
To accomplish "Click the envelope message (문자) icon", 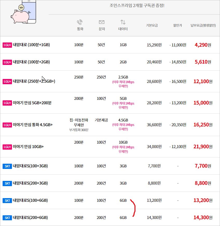I will (x=102, y=22).
